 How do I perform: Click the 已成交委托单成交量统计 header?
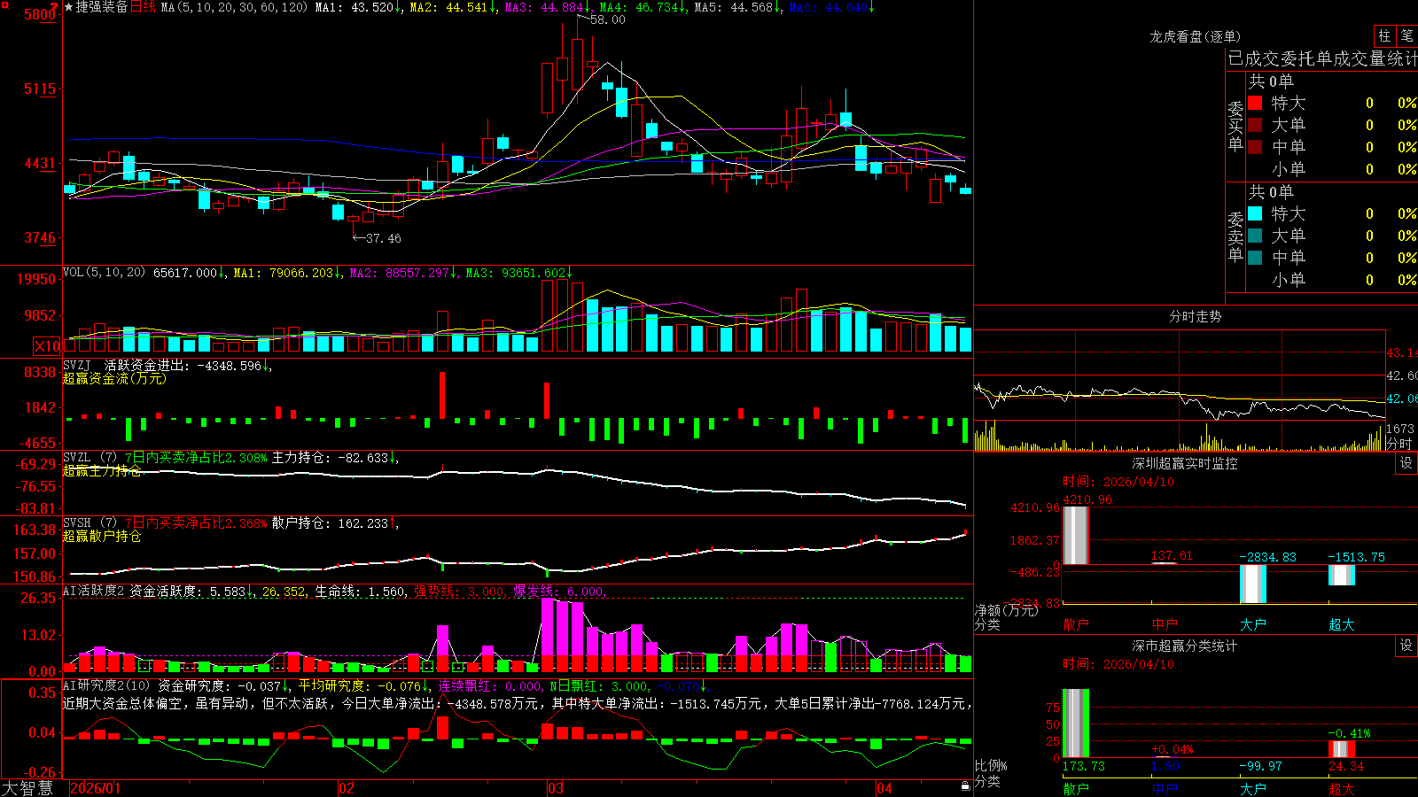(x=1322, y=58)
